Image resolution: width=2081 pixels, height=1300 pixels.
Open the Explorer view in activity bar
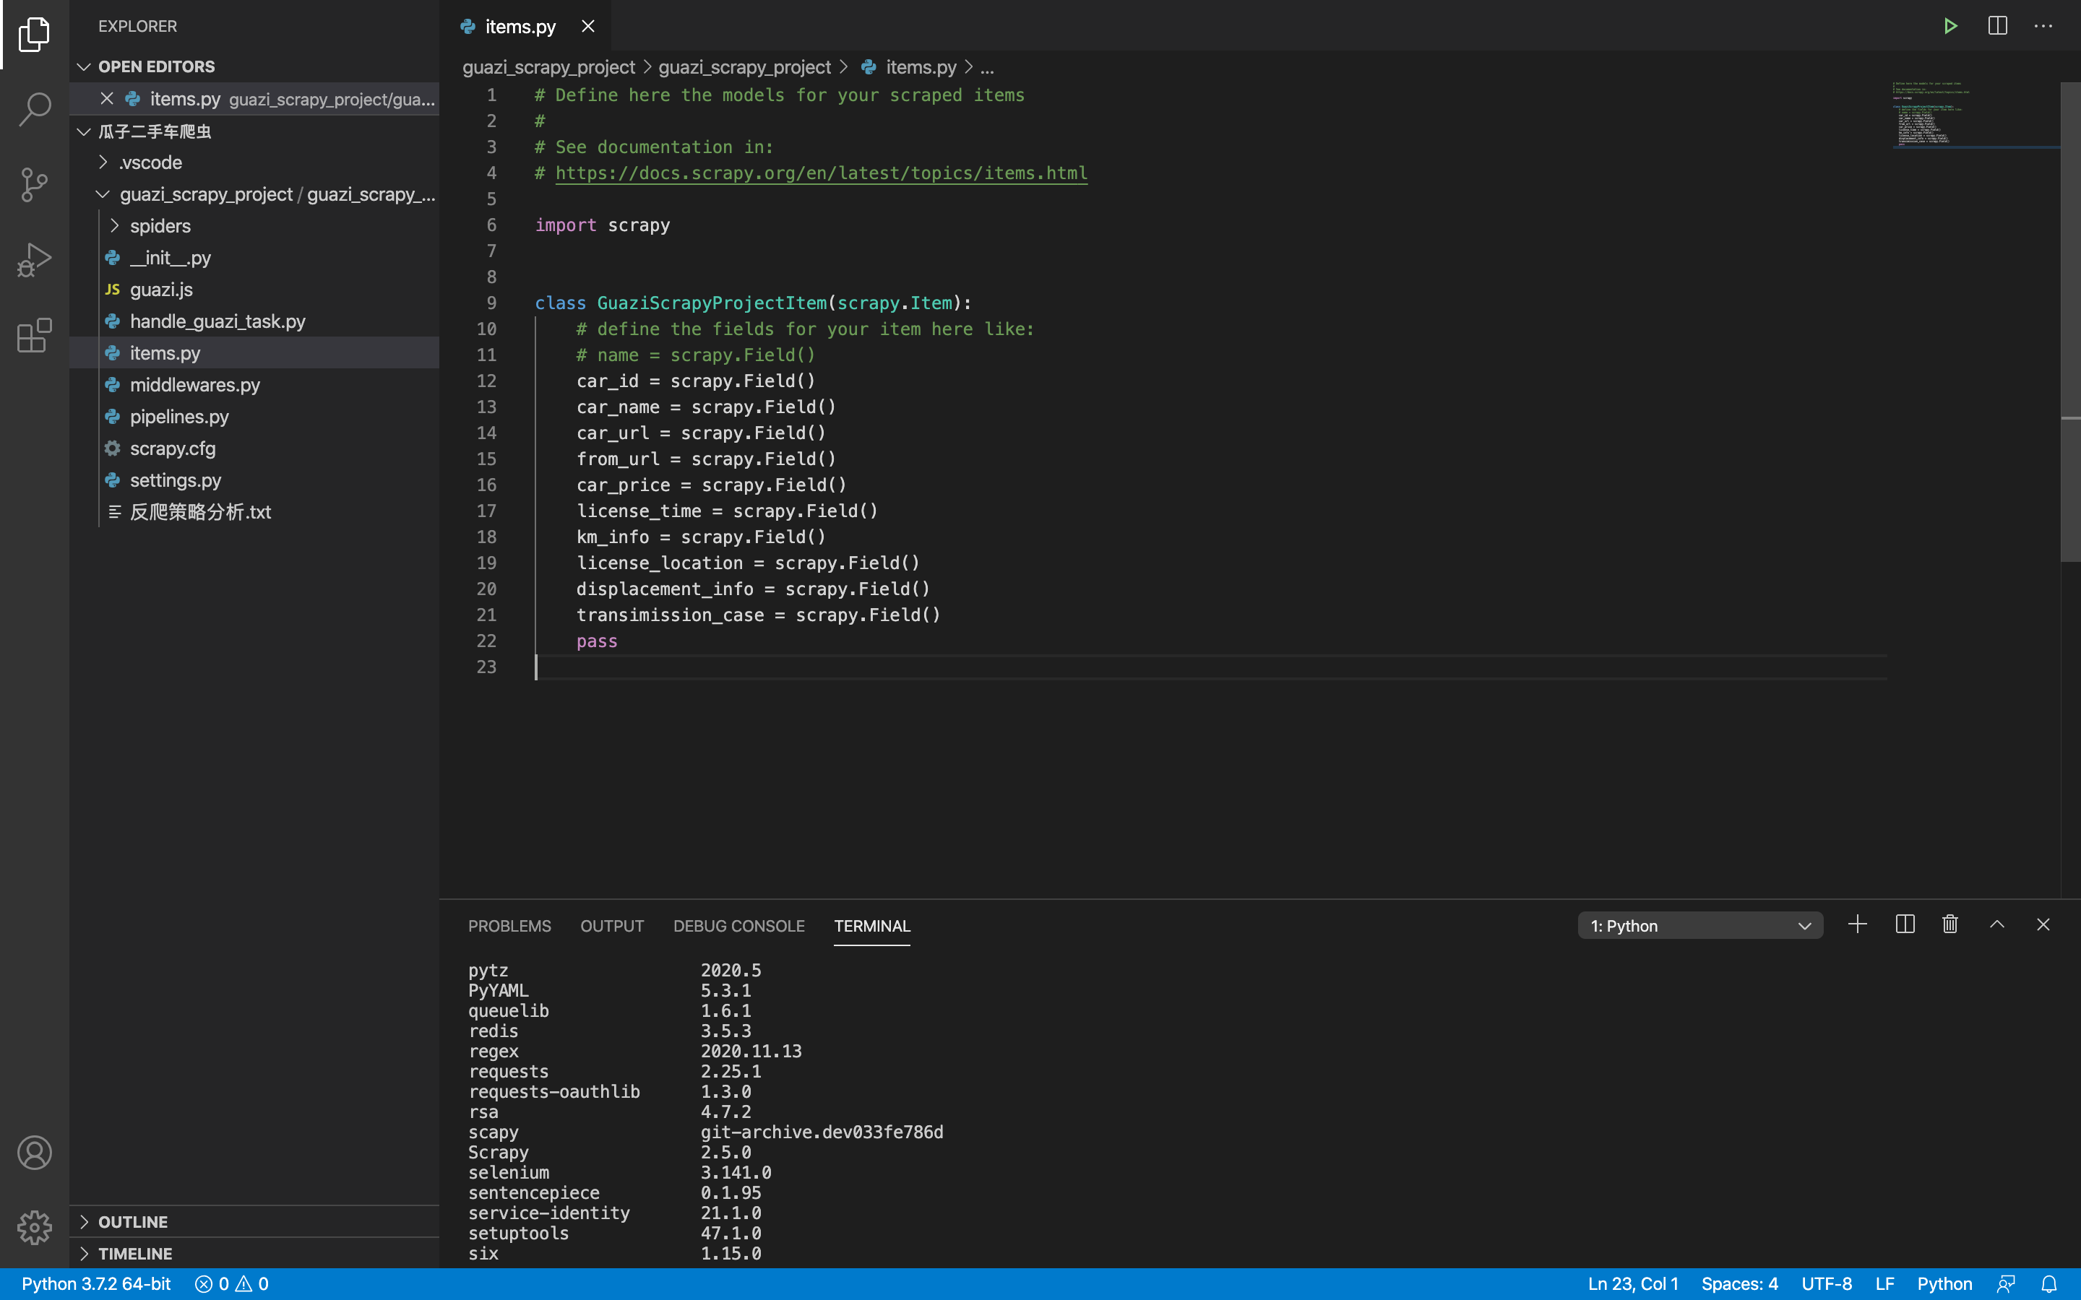point(35,35)
